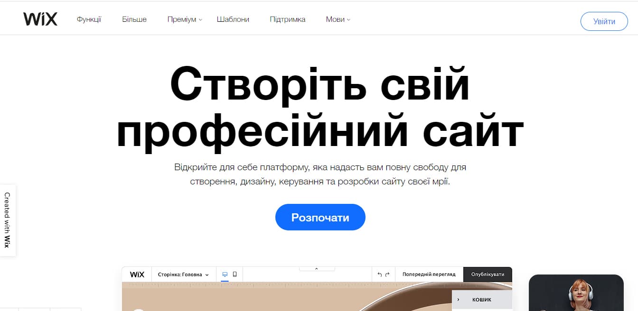Click the Wix logo in header
The height and width of the screenshot is (311, 638).
coord(40,19)
